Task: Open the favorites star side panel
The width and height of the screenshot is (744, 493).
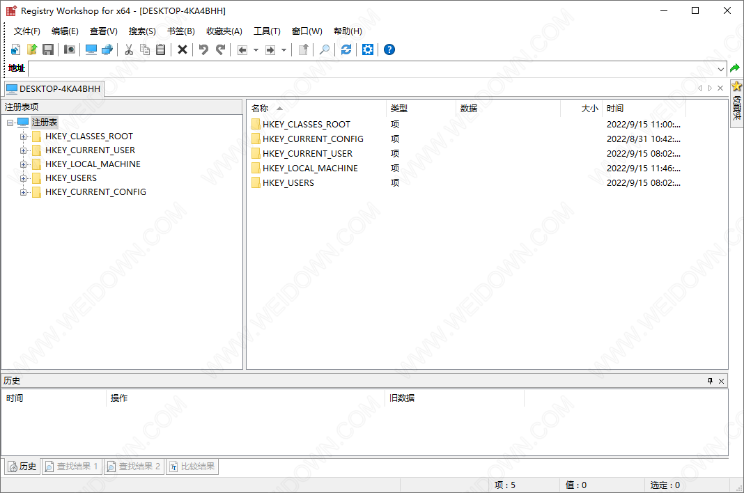Action: 736,104
